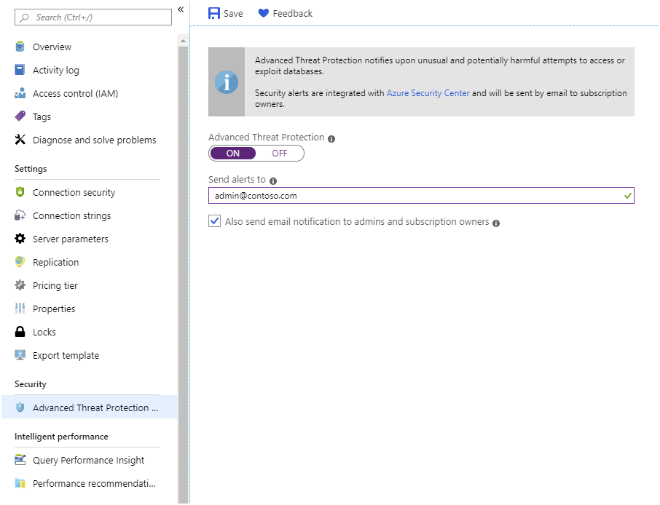Click the Connection security shield icon
Screen dimensions: 660x505
pyautogui.click(x=20, y=192)
